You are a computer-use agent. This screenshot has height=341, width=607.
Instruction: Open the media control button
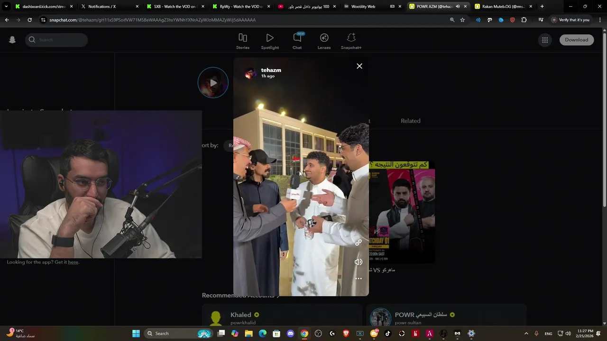(541, 20)
